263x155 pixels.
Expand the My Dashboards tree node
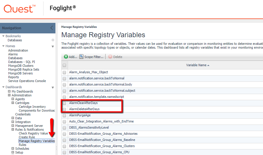(x=9, y=91)
